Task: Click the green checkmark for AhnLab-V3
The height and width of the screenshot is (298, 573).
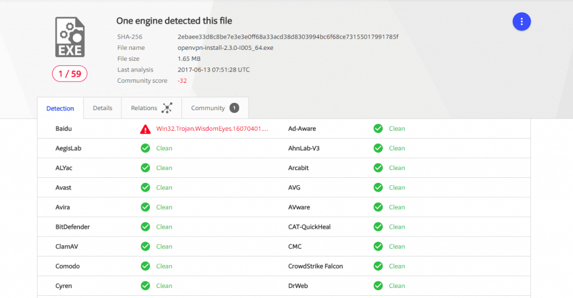Action: (x=378, y=148)
